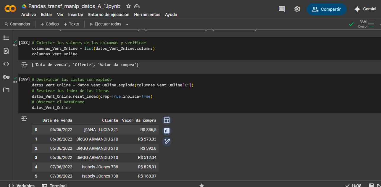Open the Comandos palette

17,24
